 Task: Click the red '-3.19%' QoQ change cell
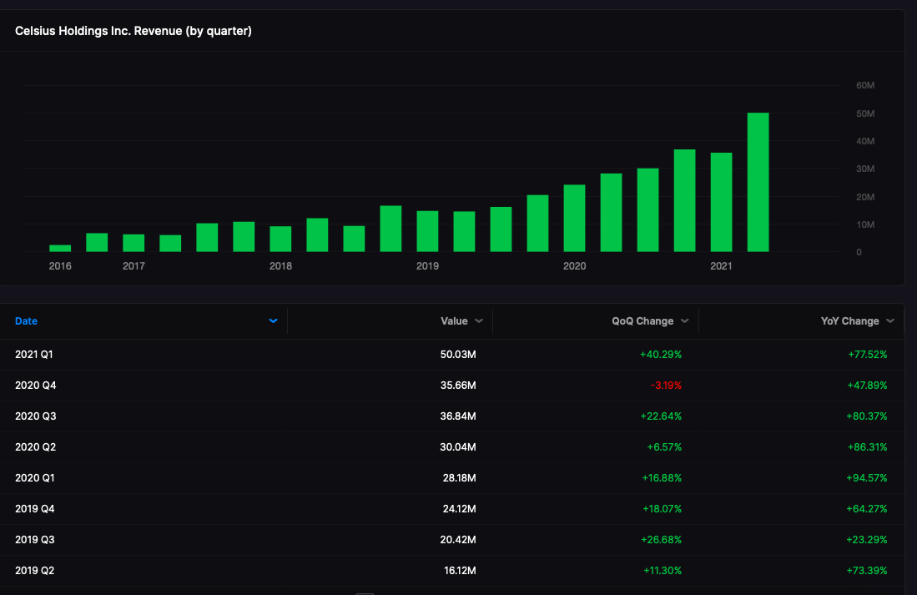coord(666,386)
